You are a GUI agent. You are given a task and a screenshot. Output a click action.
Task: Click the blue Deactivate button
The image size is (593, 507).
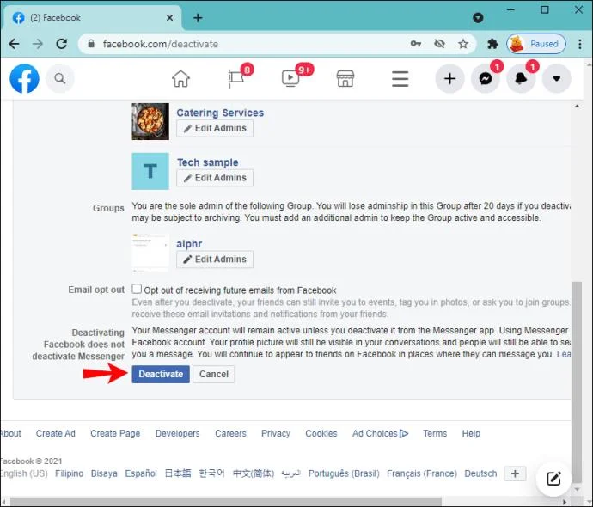(161, 374)
